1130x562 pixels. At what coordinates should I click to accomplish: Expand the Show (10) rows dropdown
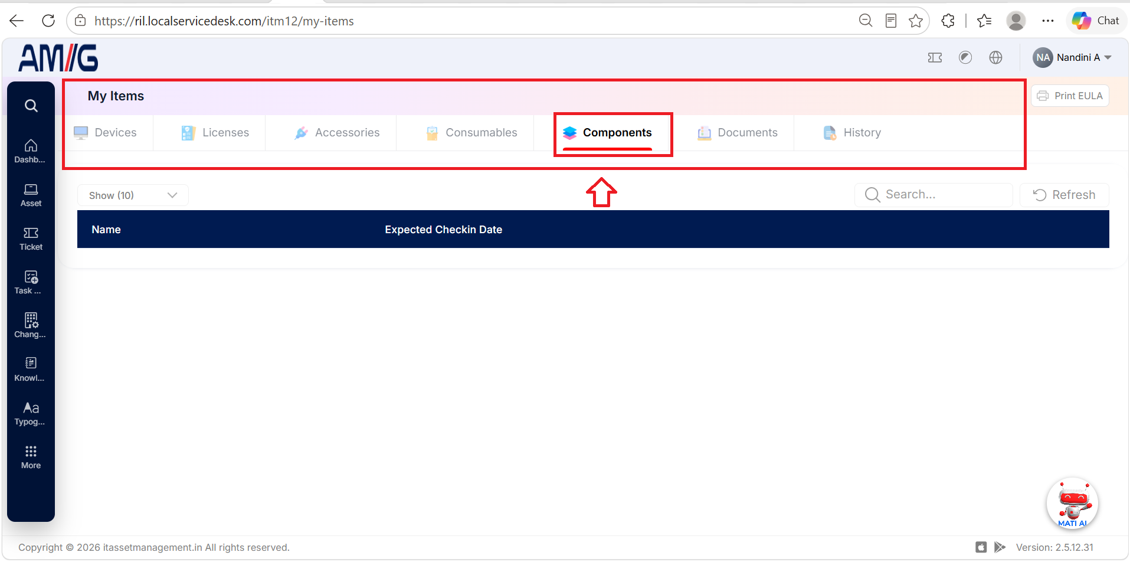point(133,195)
